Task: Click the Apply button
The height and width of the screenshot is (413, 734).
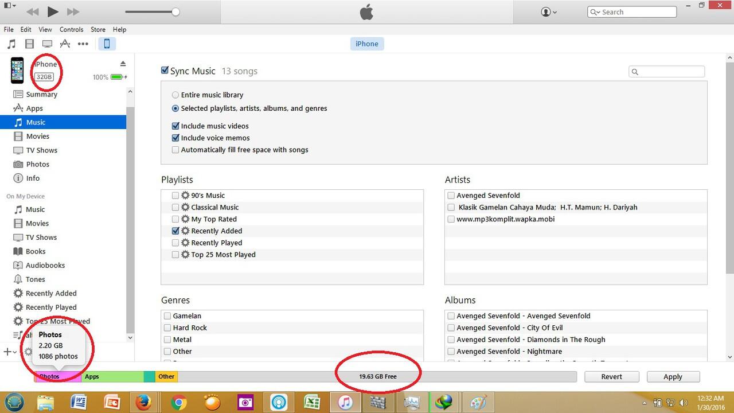Action: click(x=673, y=376)
